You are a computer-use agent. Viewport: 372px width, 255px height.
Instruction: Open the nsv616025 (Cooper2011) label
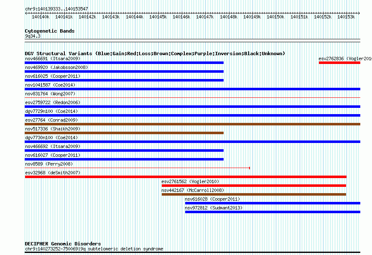pyautogui.click(x=53, y=76)
